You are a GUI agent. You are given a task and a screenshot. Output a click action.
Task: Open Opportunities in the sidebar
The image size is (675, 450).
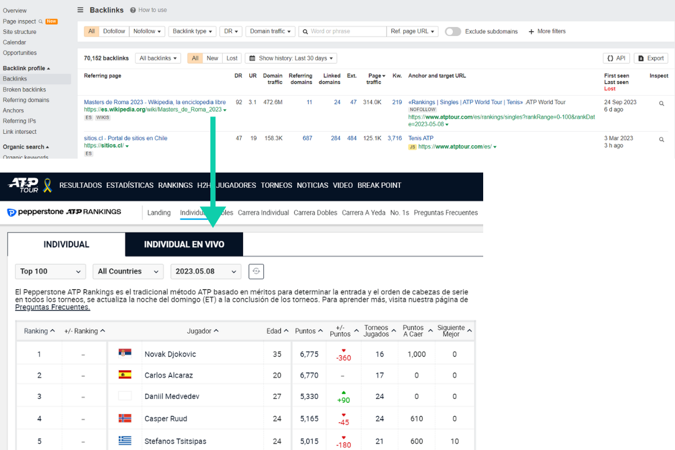(20, 53)
